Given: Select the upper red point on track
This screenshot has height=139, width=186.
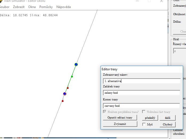Looking at the screenshot, I should [68, 88].
